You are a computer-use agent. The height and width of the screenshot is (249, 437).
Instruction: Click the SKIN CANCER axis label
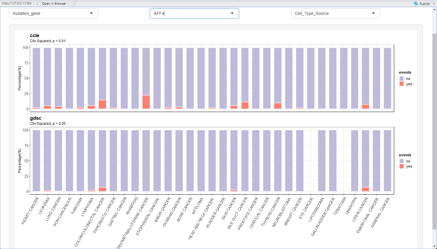pyautogui.click(x=229, y=208)
